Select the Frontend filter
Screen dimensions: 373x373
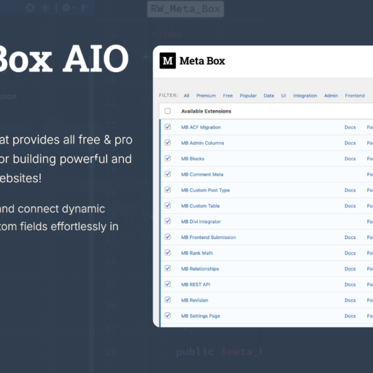tap(355, 96)
